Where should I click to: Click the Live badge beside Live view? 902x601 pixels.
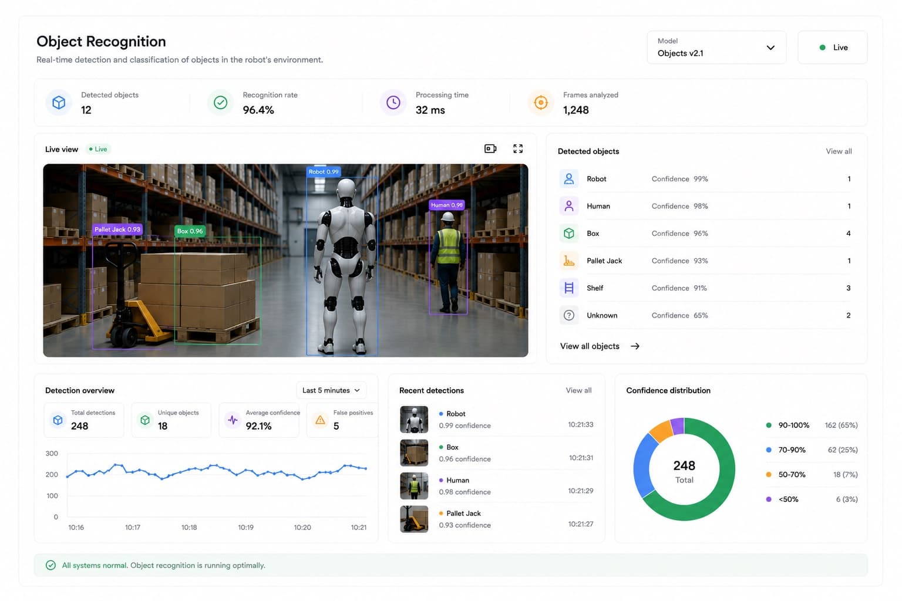pyautogui.click(x=98, y=149)
